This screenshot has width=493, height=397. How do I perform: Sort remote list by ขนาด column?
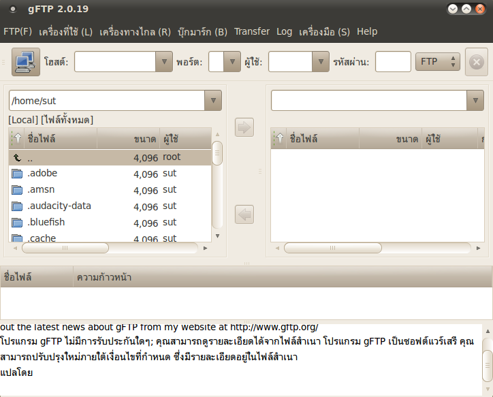(x=390, y=138)
